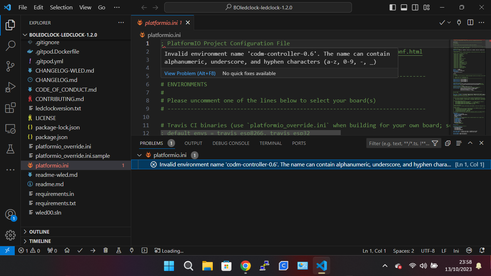Clean the build with the trash status bar icon
This screenshot has height=276, width=491.
coord(105,250)
